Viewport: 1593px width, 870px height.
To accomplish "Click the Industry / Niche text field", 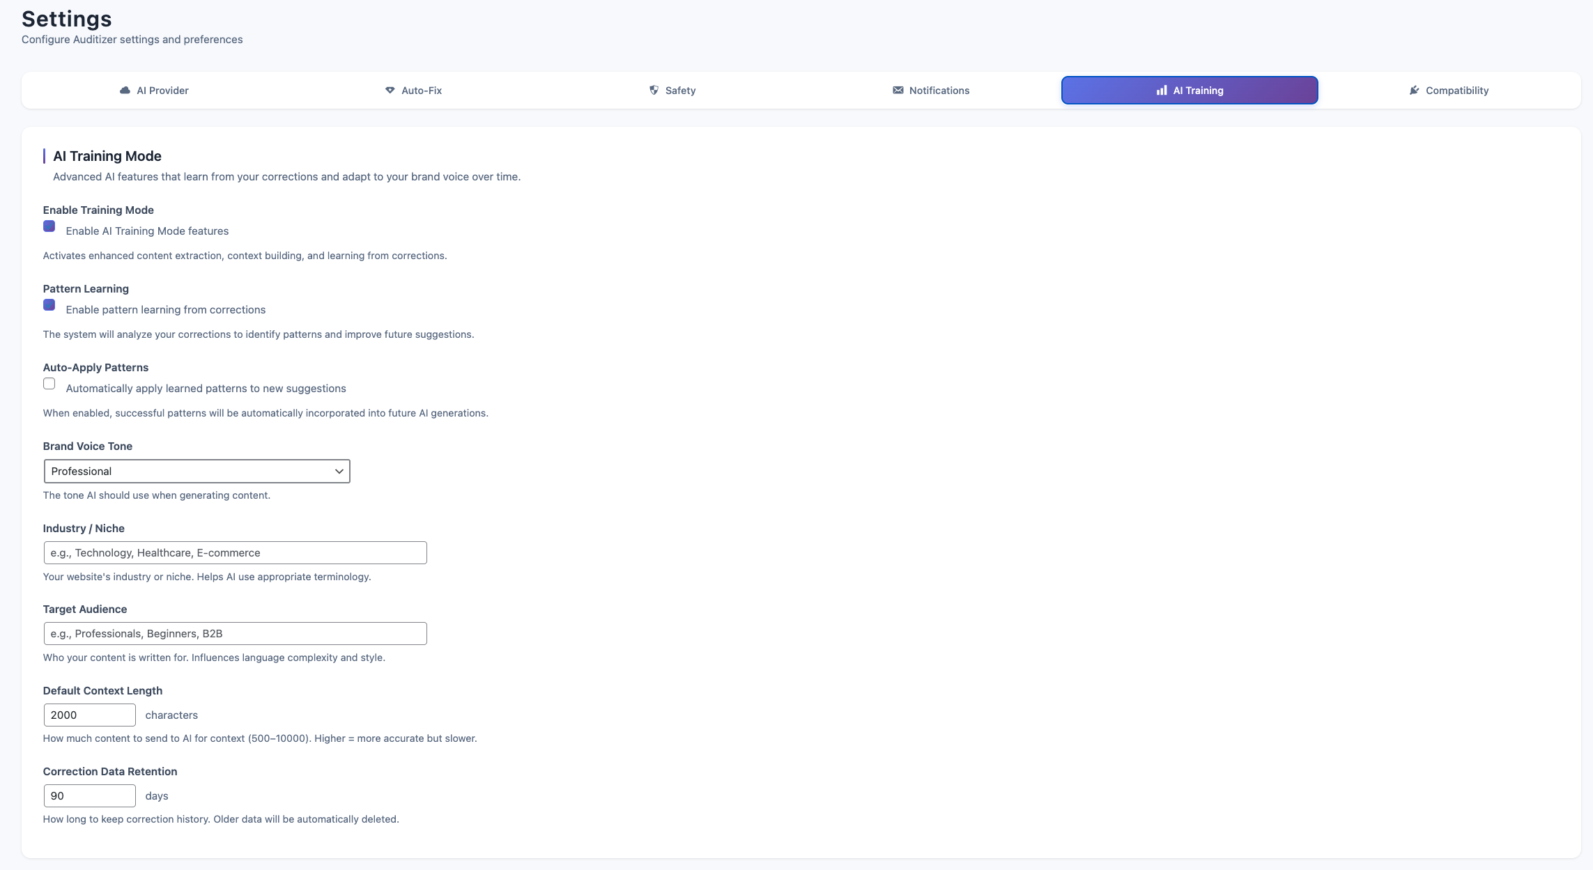I will (x=235, y=553).
